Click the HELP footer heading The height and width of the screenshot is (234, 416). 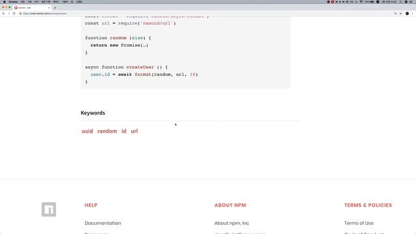[x=91, y=205]
